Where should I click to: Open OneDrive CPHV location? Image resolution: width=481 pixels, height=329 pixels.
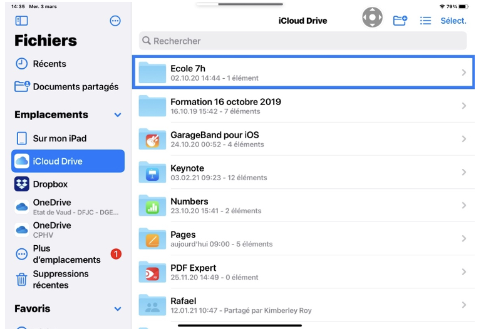click(68, 230)
